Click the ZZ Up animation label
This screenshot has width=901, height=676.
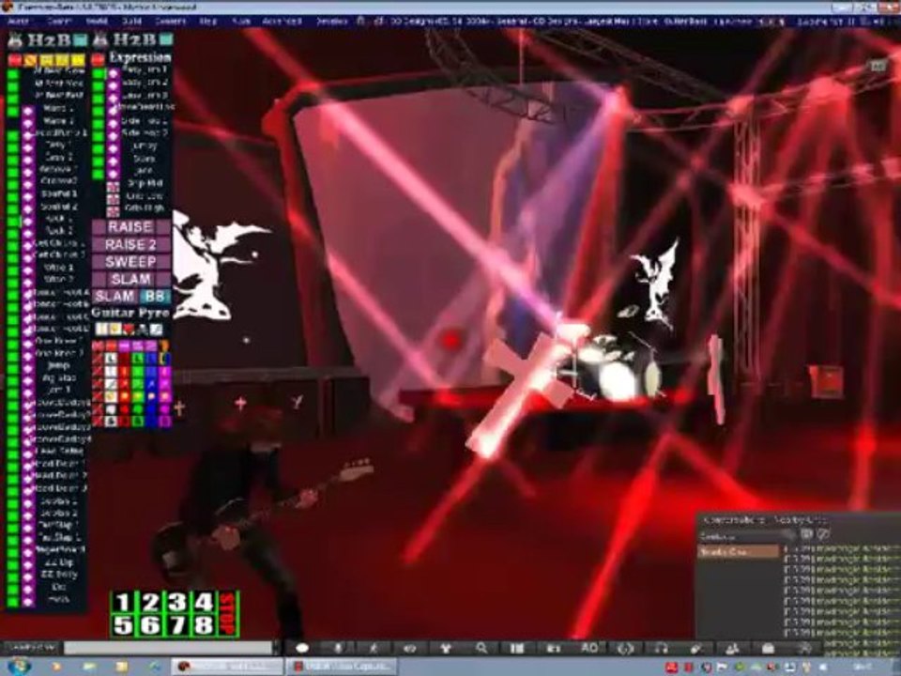(x=57, y=562)
